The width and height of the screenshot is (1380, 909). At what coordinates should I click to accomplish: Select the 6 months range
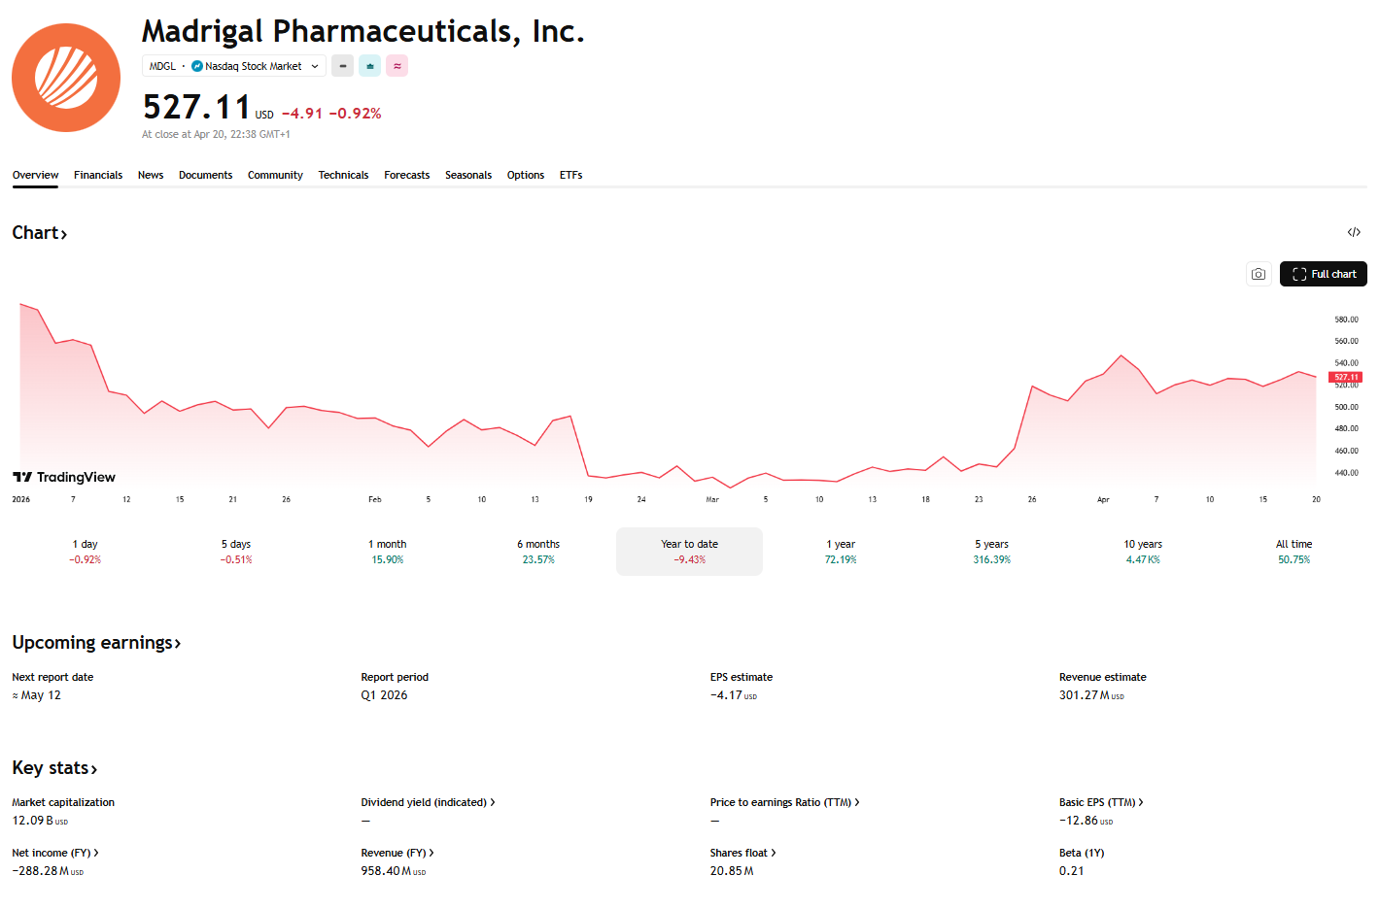(538, 552)
